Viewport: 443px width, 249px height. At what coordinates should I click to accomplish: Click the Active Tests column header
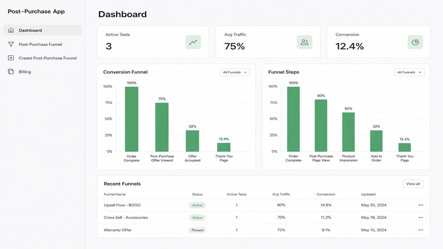pos(236,194)
